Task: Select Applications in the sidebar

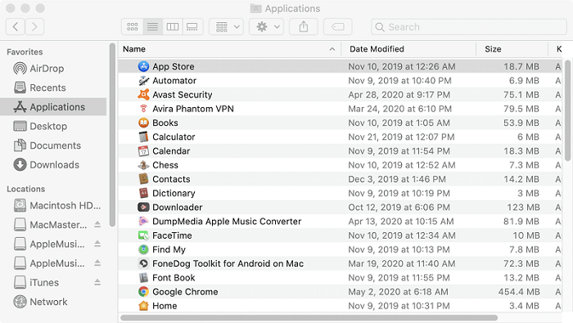Action: pos(54,107)
